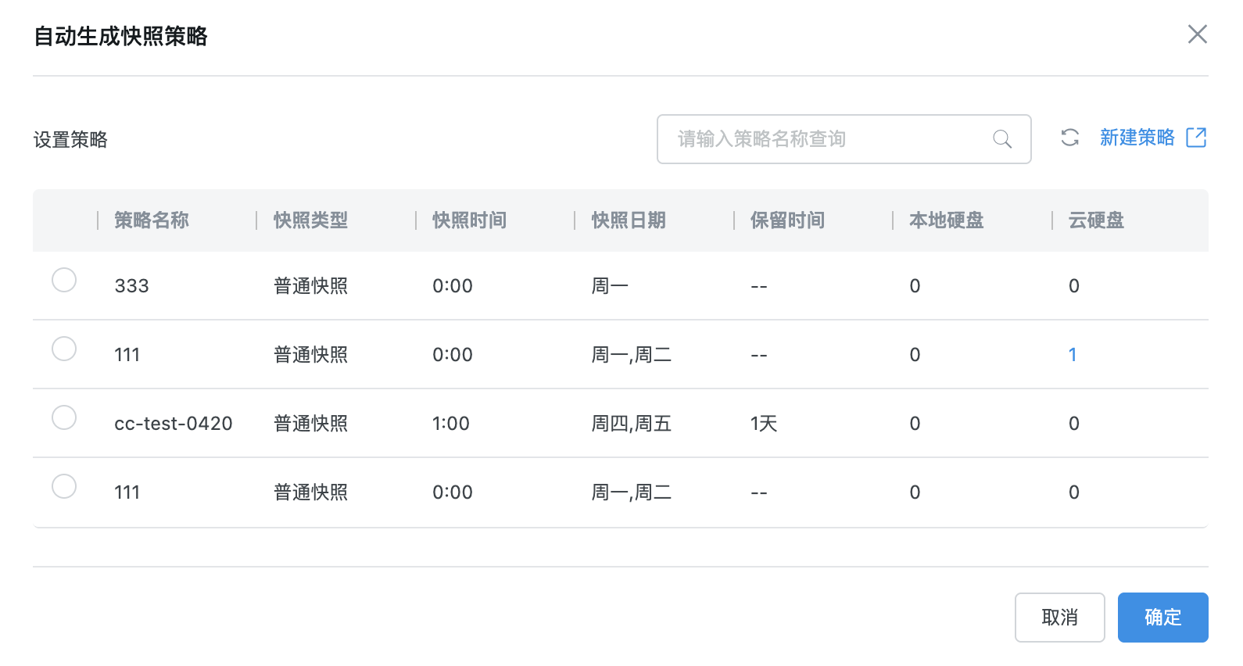Click the 云硬盘 column header
Screen dimensions: 1243x666
tap(1096, 220)
